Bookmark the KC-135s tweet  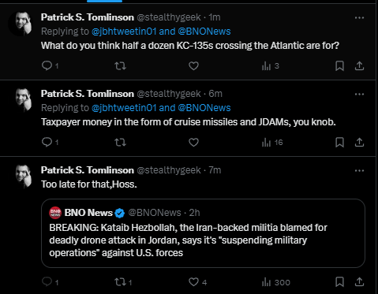pos(339,65)
